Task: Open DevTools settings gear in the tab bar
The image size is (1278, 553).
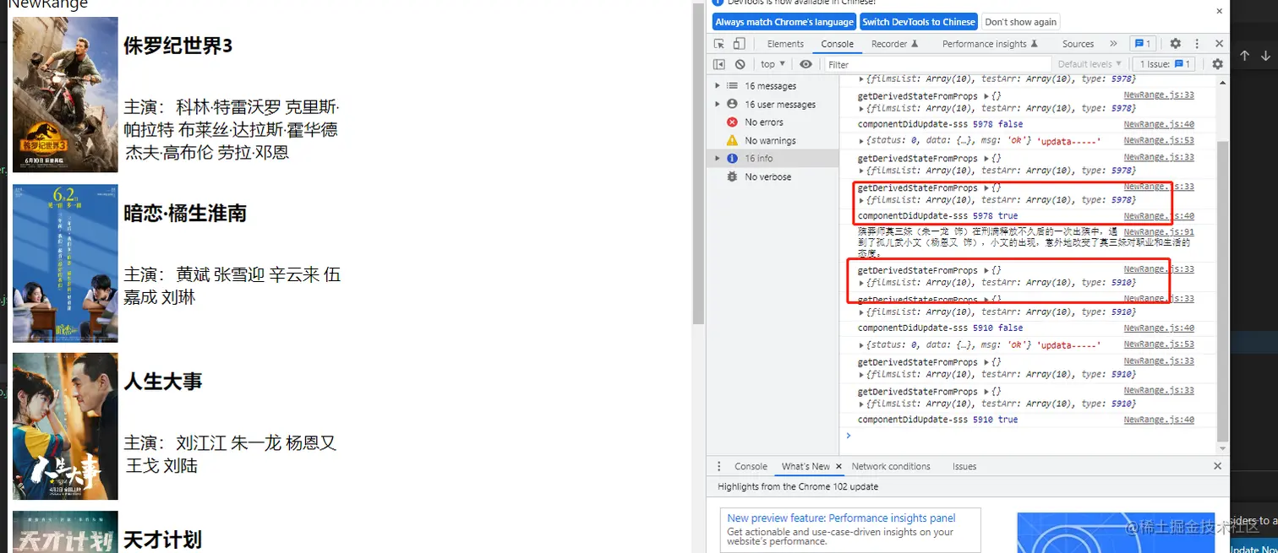Action: click(x=1175, y=44)
